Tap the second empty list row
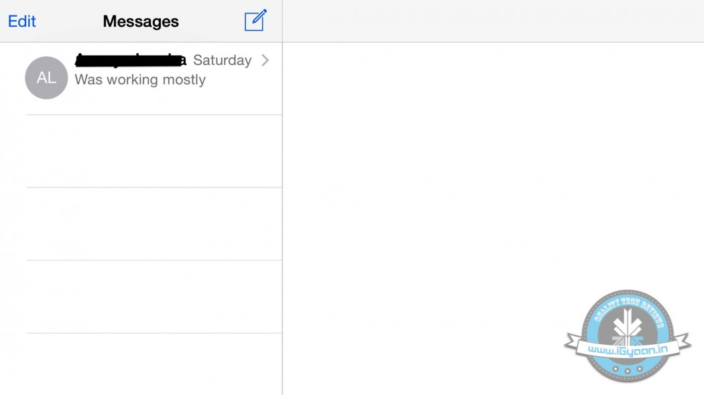 (154, 224)
